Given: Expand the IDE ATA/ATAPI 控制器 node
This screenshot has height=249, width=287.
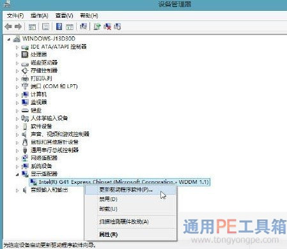Looking at the screenshot, I should coord(17,47).
